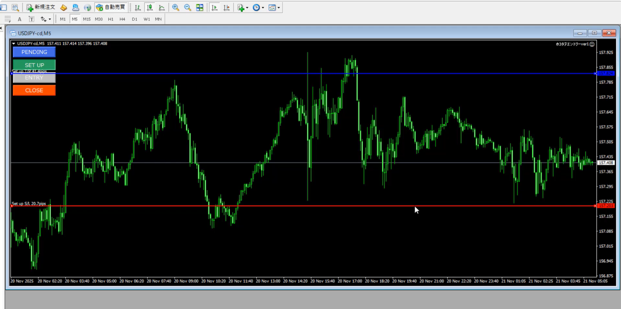Screen dimensions: 621x309
Task: Select candlestick chart style
Action: coord(149,7)
